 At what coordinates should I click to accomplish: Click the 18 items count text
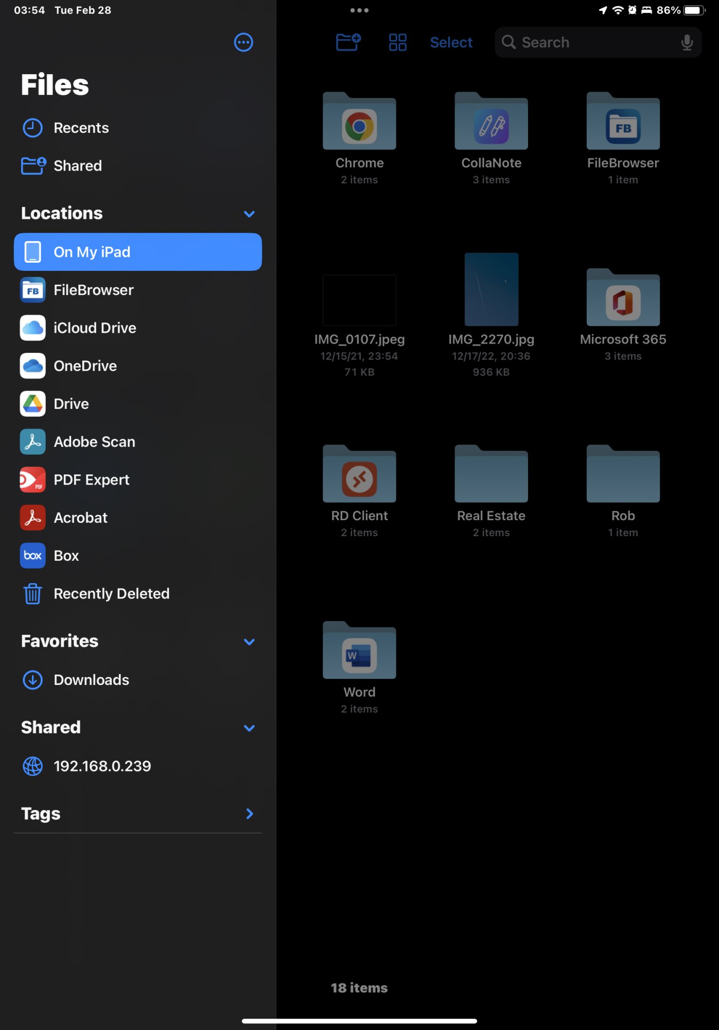(x=359, y=988)
